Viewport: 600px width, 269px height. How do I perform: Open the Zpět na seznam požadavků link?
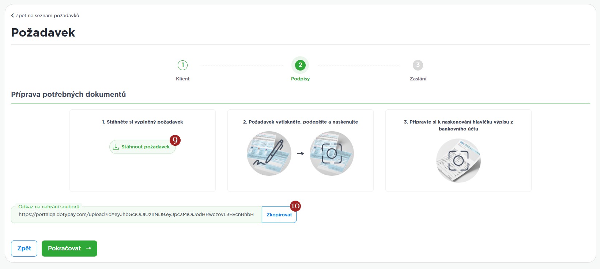coord(47,15)
